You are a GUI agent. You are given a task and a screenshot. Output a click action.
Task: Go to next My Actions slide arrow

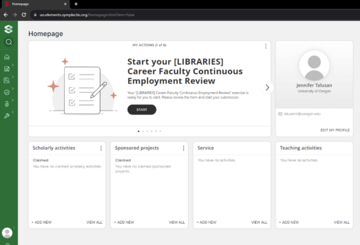click(x=267, y=87)
